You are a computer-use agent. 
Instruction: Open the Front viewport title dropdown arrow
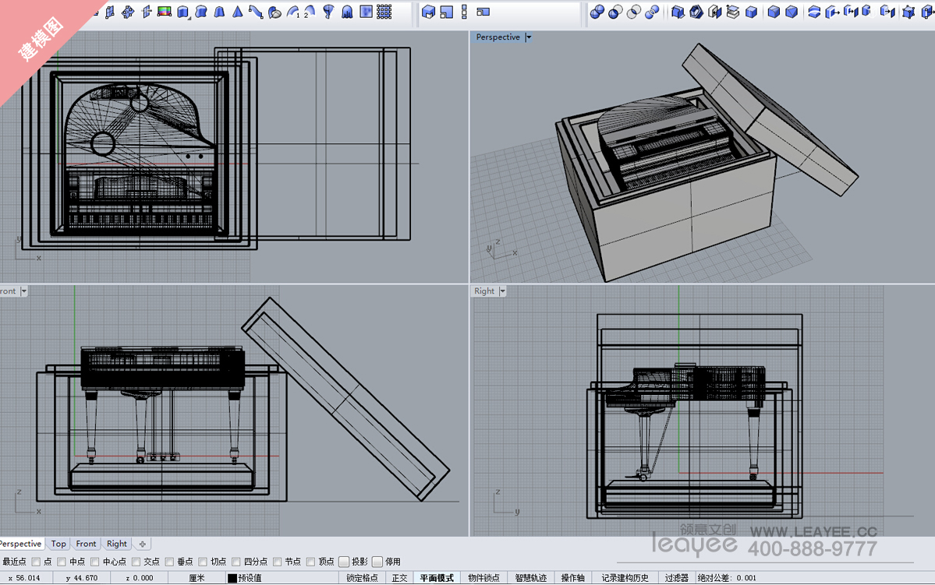(23, 291)
